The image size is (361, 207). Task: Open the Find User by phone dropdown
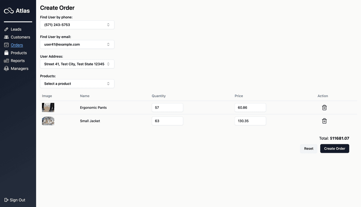(x=77, y=25)
